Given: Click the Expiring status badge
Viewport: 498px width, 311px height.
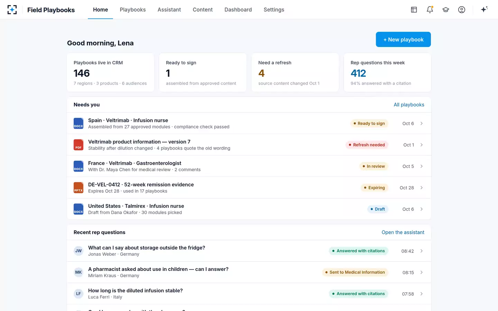Looking at the screenshot, I should click(374, 188).
